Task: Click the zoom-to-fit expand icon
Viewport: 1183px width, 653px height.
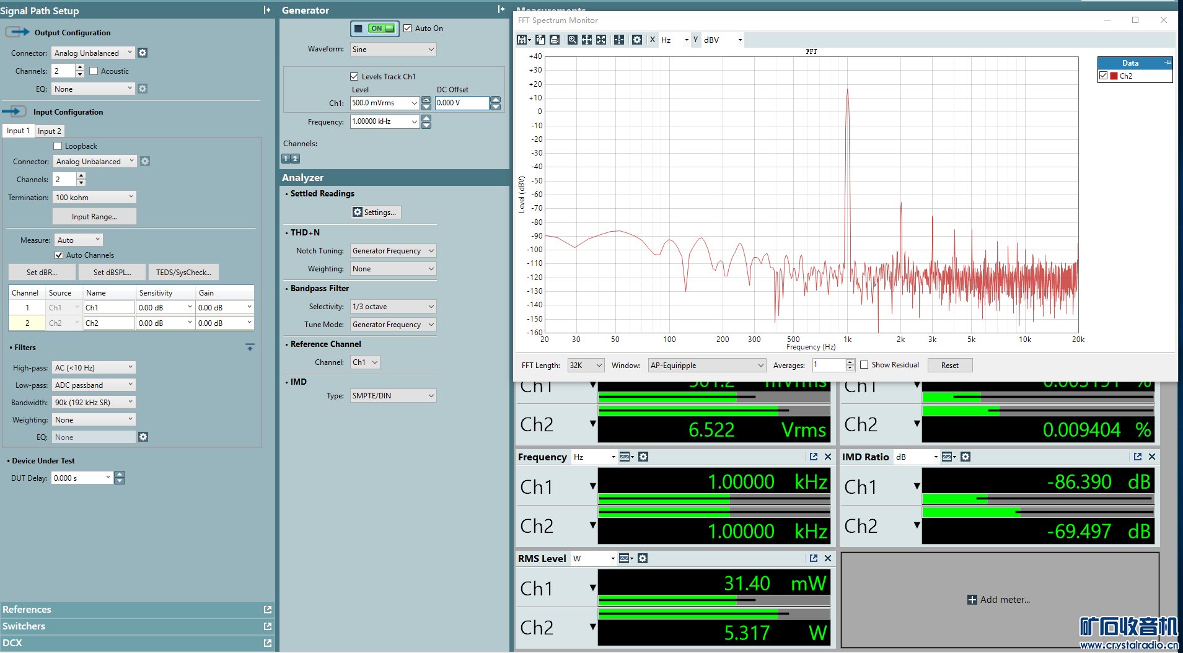Action: (601, 40)
